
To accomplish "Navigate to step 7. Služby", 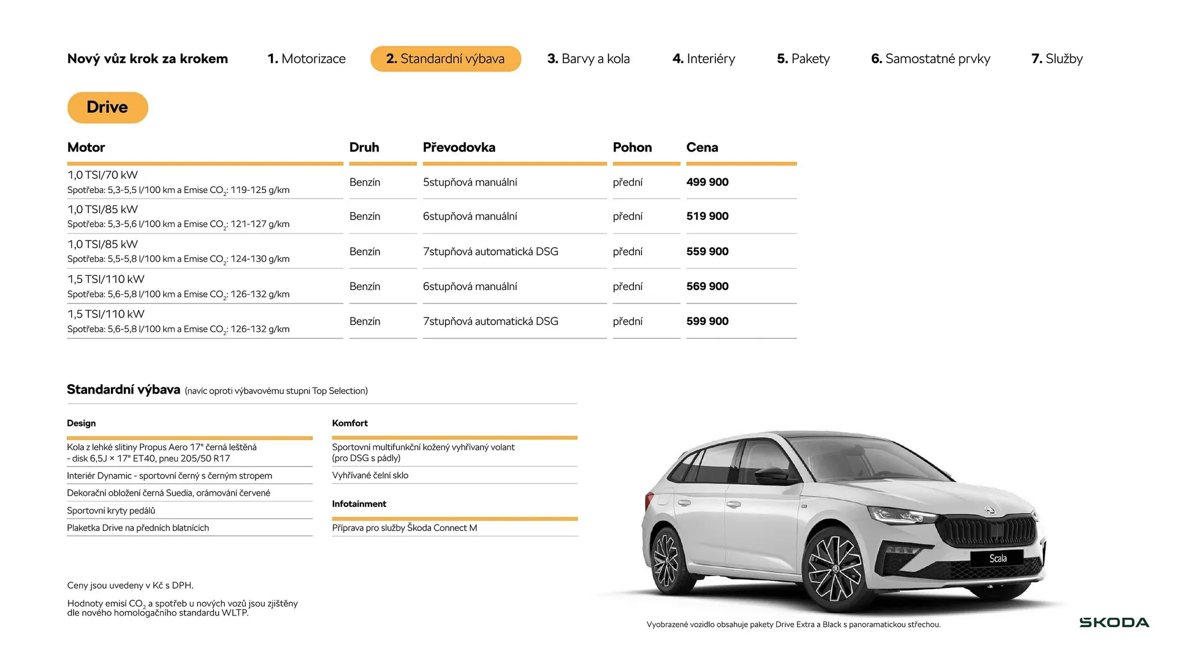I will 1057,58.
